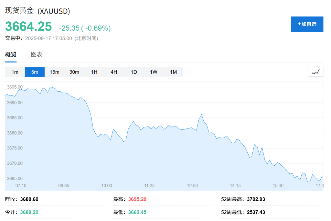Select the 1m interval
This screenshot has width=331, height=221.
point(15,72)
